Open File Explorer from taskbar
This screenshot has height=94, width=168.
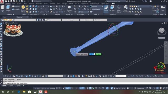point(24,92)
